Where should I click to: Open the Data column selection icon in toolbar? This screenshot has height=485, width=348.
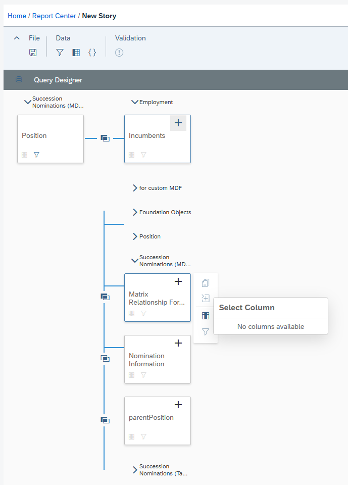click(76, 53)
